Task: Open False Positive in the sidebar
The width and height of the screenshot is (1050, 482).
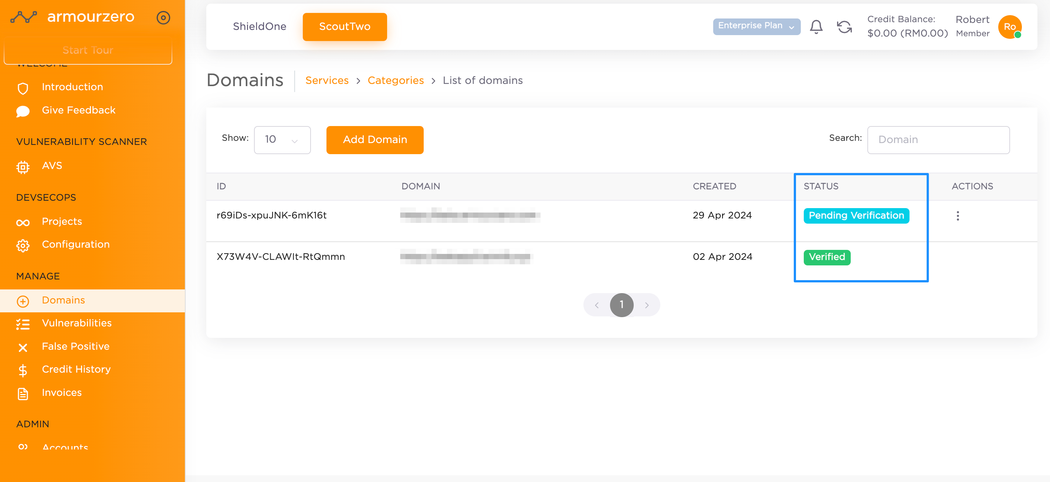Action: (x=76, y=346)
